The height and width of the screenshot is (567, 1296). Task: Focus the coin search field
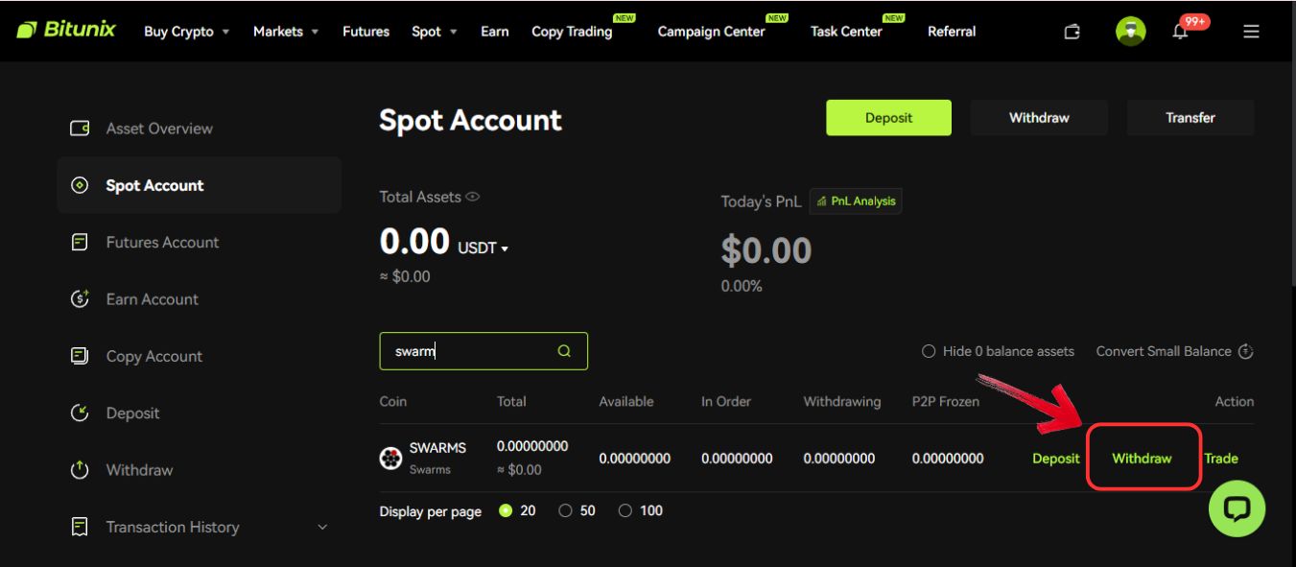click(483, 351)
